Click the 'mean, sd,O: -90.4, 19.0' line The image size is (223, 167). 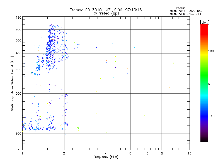pyautogui.click(x=186, y=11)
